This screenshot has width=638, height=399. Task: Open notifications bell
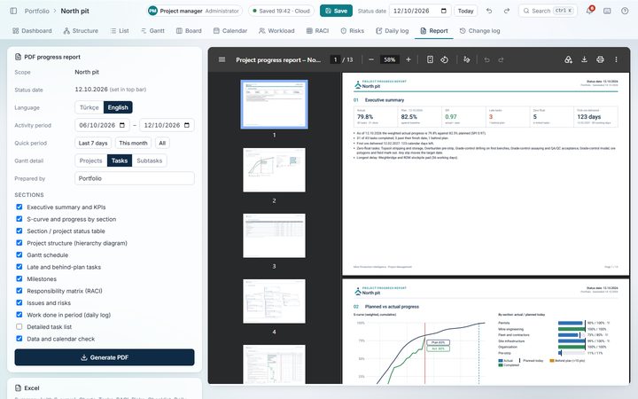click(x=589, y=11)
